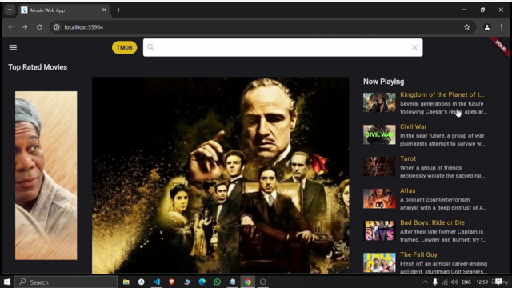Open network settings tray icon

tap(445, 282)
